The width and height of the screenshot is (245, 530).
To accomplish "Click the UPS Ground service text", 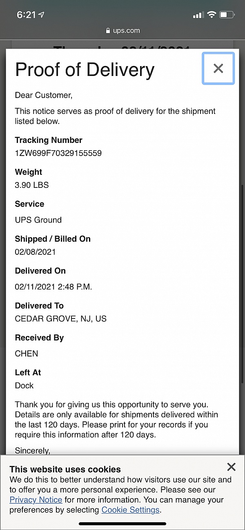I will [38, 220].
